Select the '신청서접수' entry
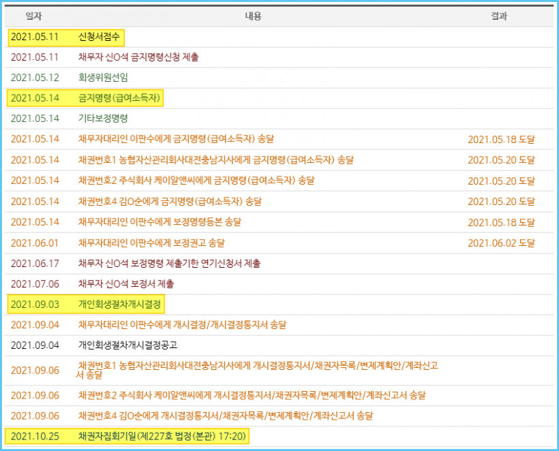The height and width of the screenshot is (451, 559). click(99, 37)
